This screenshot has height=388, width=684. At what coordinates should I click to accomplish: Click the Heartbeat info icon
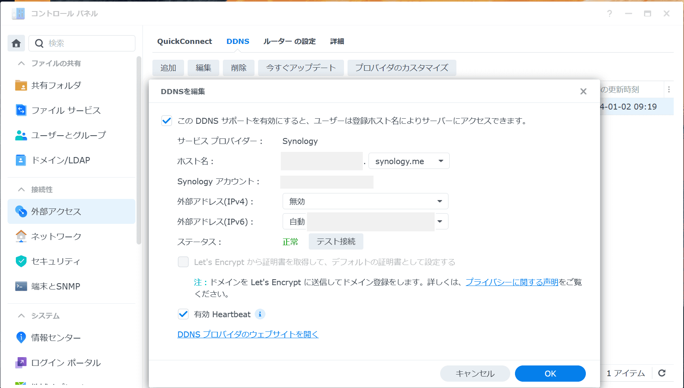tap(260, 314)
